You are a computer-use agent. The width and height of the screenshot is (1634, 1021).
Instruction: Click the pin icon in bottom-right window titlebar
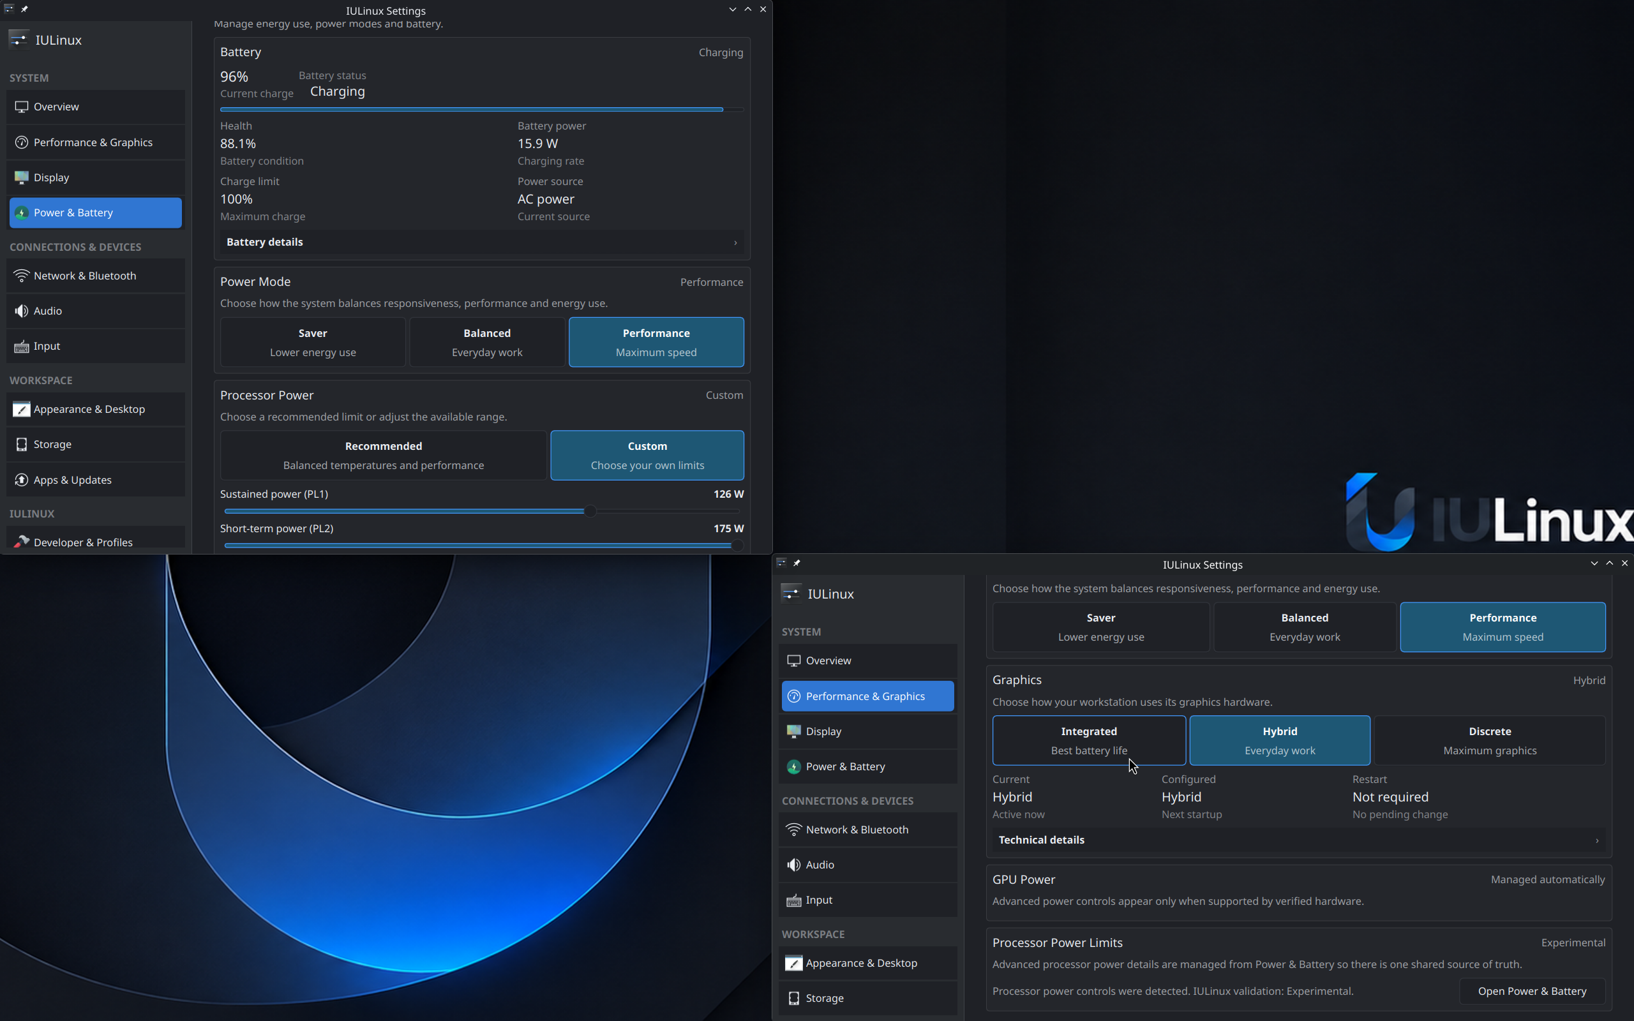click(x=797, y=562)
